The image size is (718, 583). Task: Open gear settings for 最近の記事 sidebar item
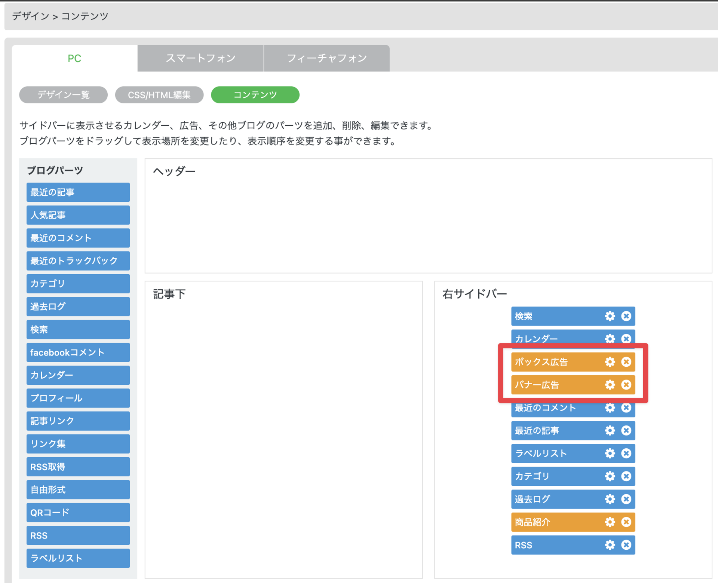610,430
